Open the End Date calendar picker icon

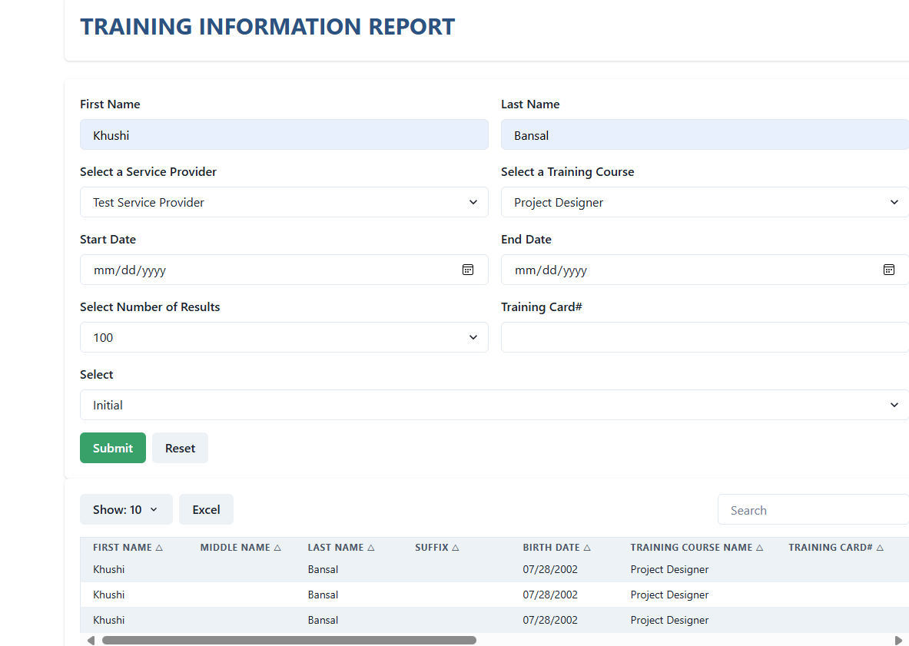pyautogui.click(x=888, y=270)
